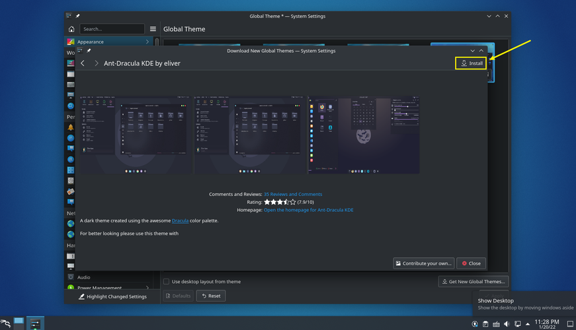Screen dimensions: 576x330
Task: Open the second theme preview screenshot
Action: click(x=251, y=135)
